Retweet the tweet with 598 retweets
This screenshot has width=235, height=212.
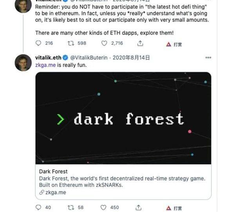(71, 44)
